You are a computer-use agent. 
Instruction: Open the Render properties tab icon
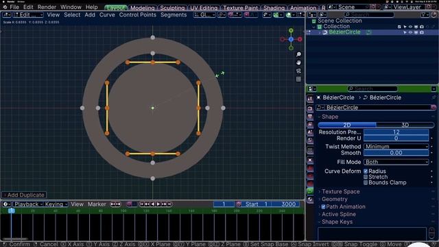click(x=310, y=108)
